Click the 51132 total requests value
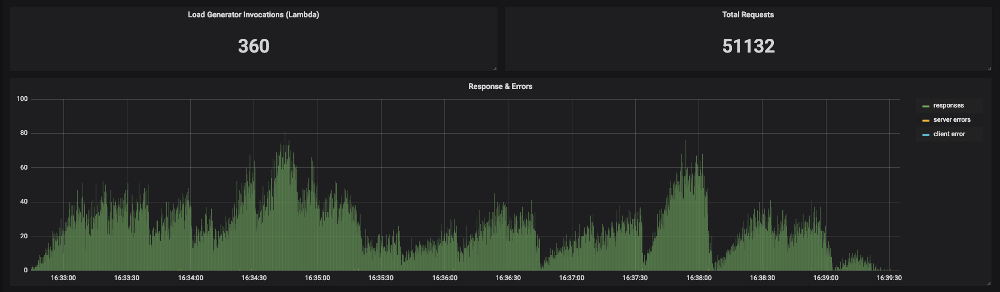 point(748,46)
